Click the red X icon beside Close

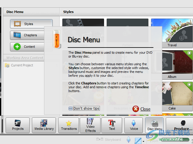click(136, 109)
